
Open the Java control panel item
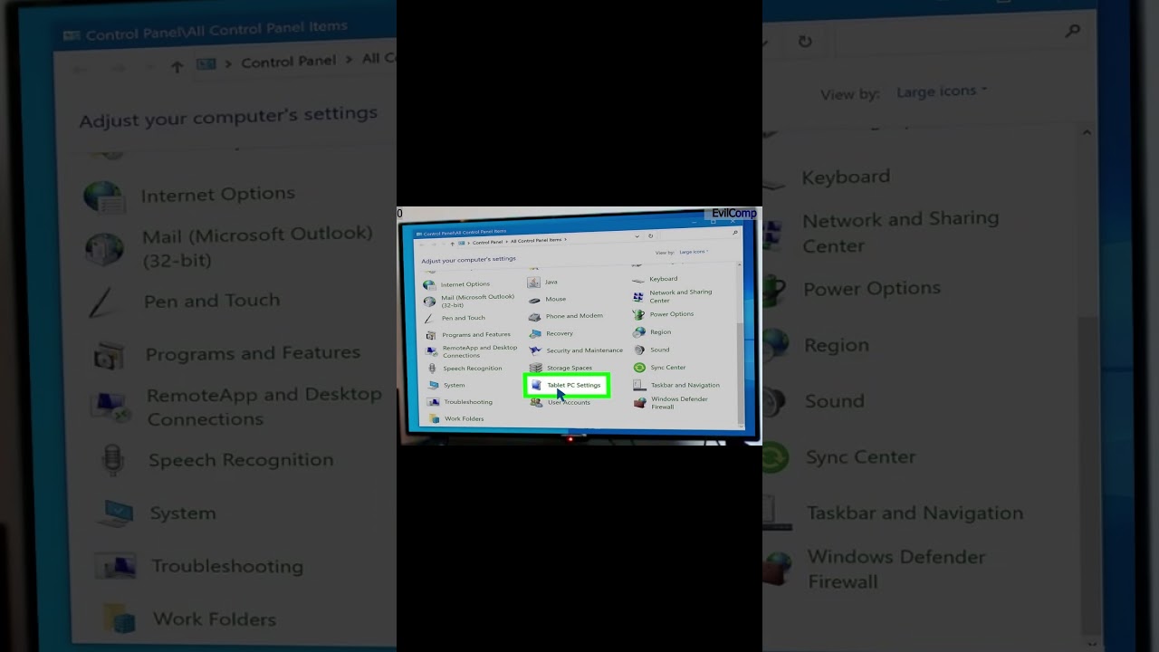coord(544,282)
